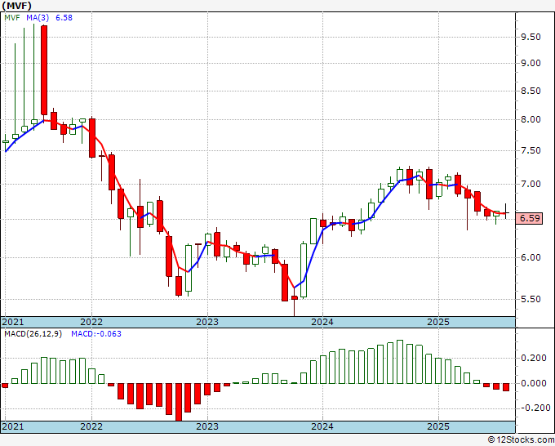The width and height of the screenshot is (555, 446).
Task: Click the 0.000 MACD axis label
Action: click(x=534, y=383)
